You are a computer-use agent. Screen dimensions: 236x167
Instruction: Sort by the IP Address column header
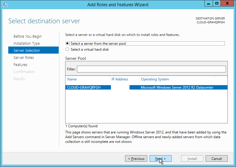point(120,79)
